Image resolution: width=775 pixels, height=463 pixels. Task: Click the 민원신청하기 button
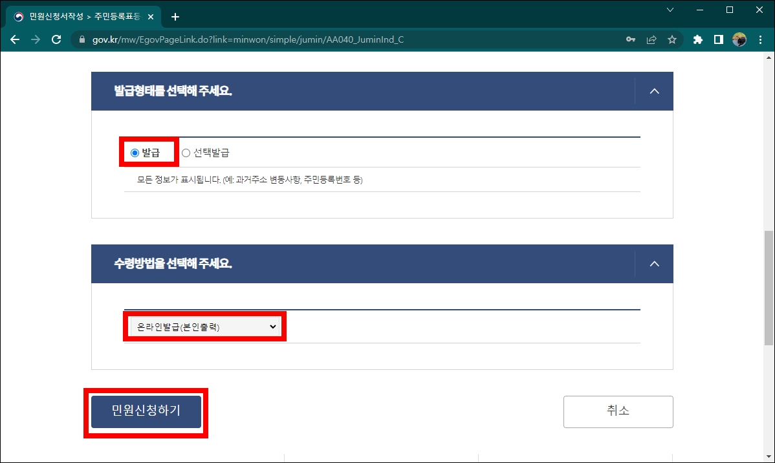146,411
